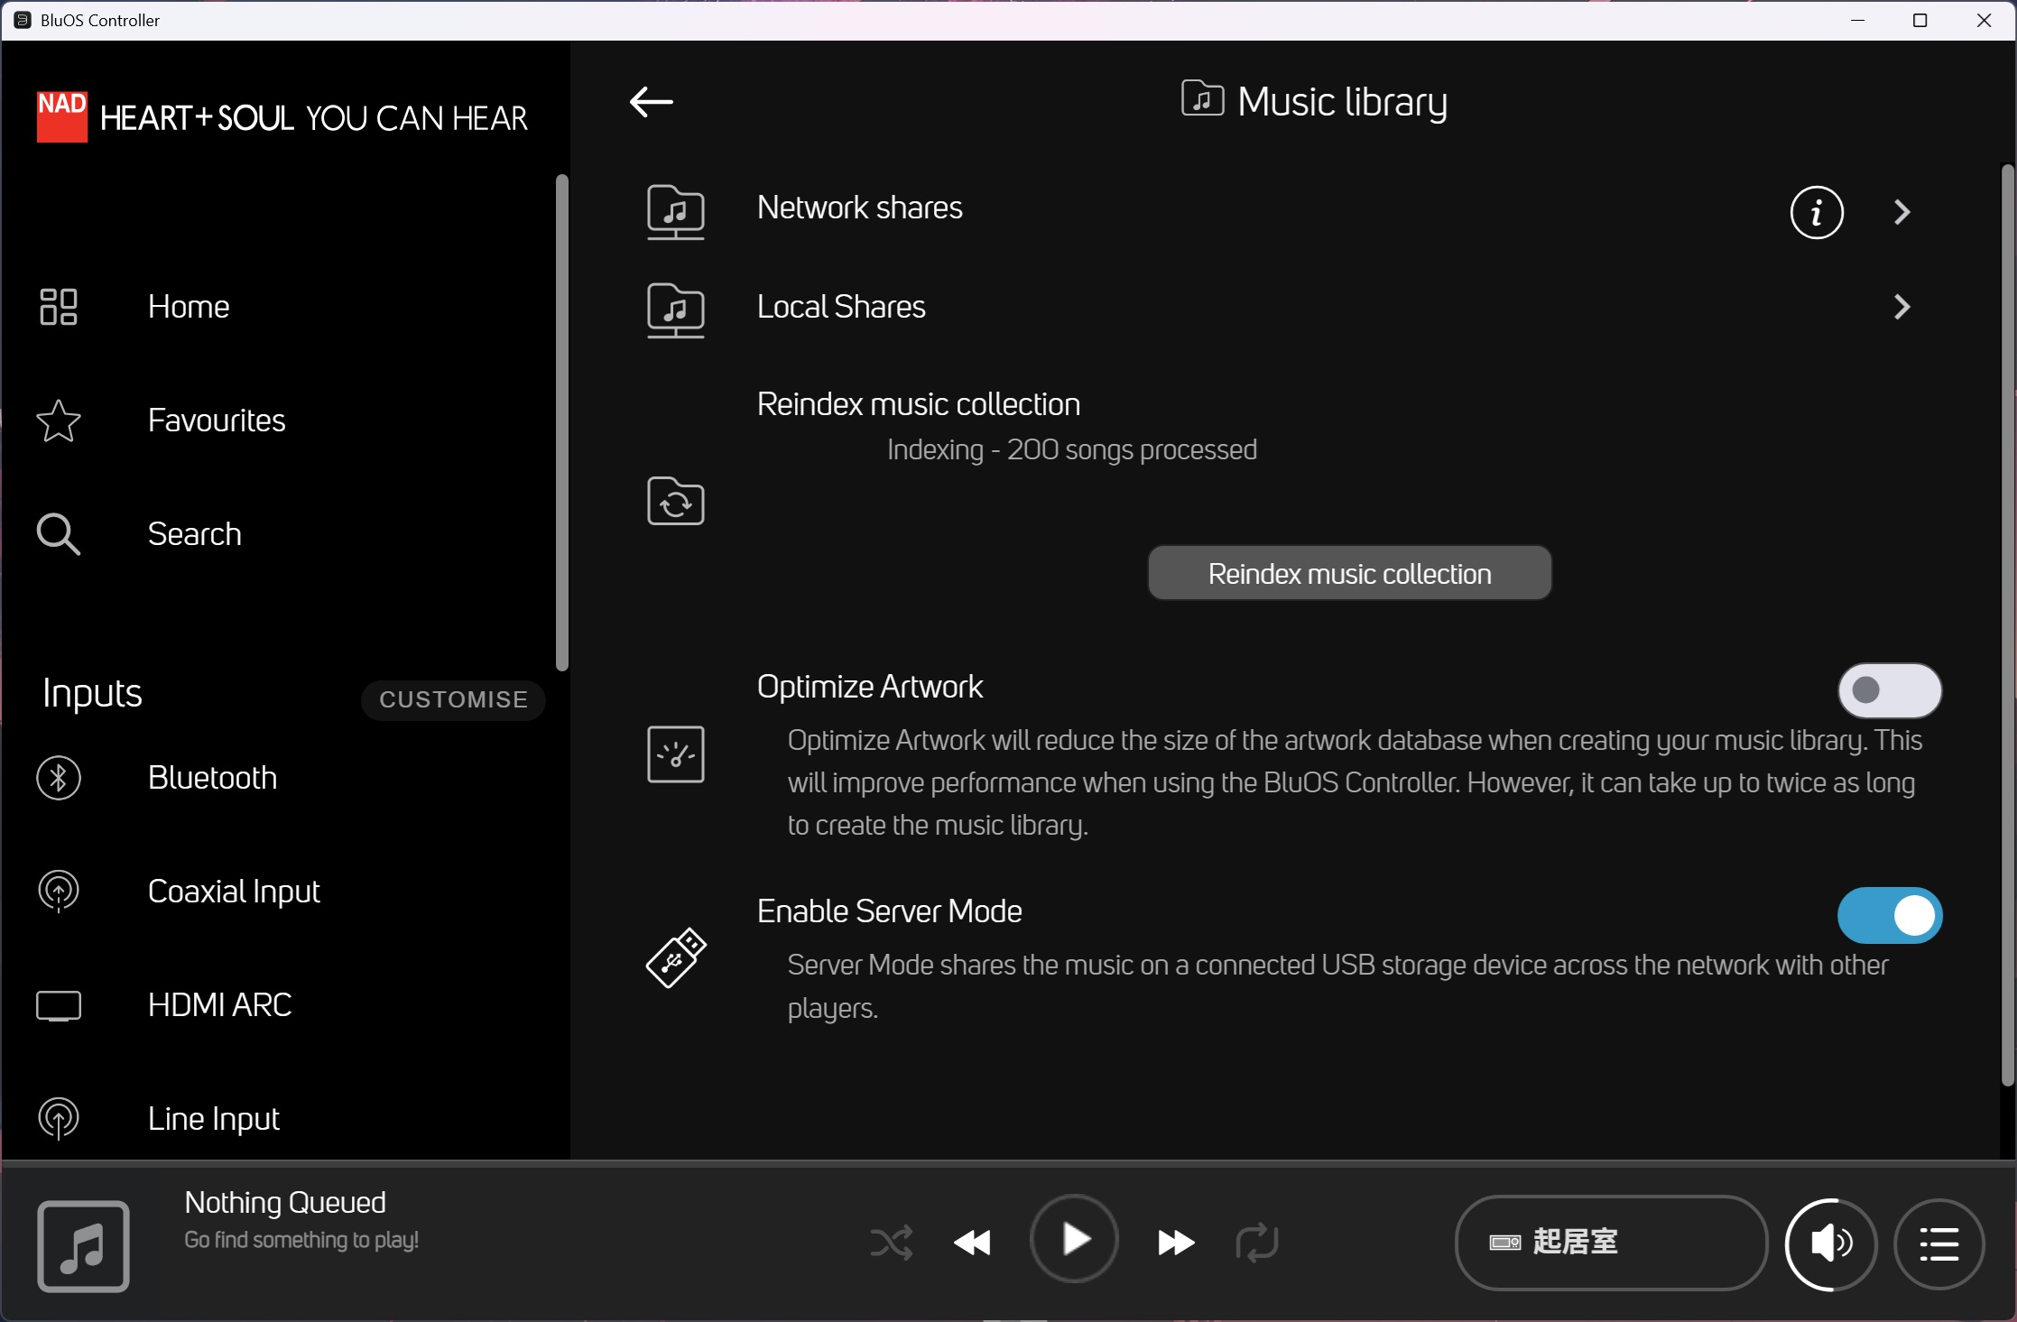Skip to the next track

(1175, 1243)
